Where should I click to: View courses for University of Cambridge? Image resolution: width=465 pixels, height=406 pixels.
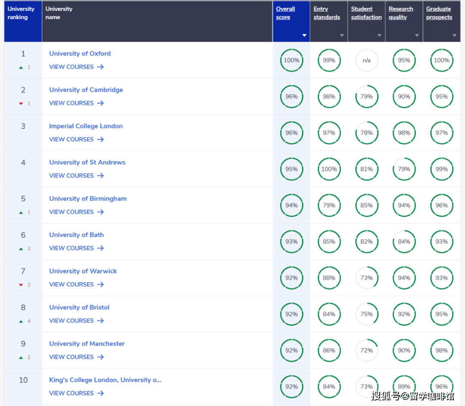77,103
